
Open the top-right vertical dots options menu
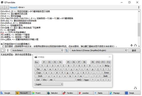139,7
